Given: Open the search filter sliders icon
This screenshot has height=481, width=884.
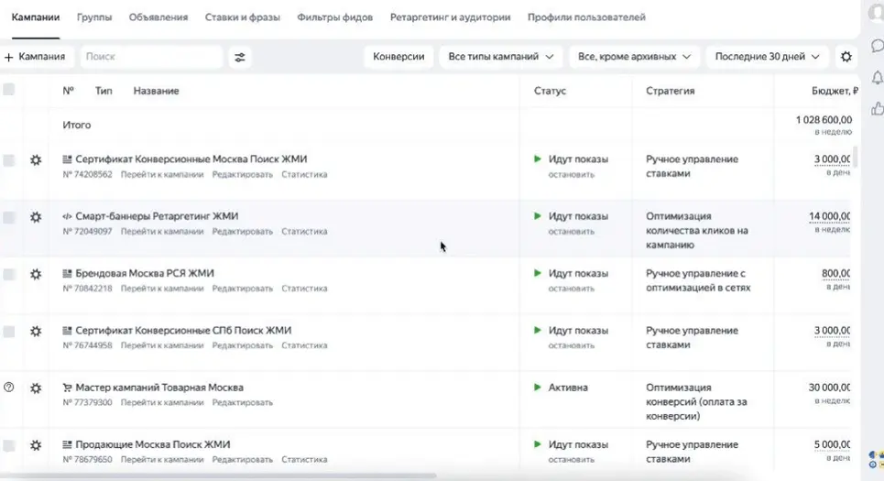Looking at the screenshot, I should pos(240,57).
